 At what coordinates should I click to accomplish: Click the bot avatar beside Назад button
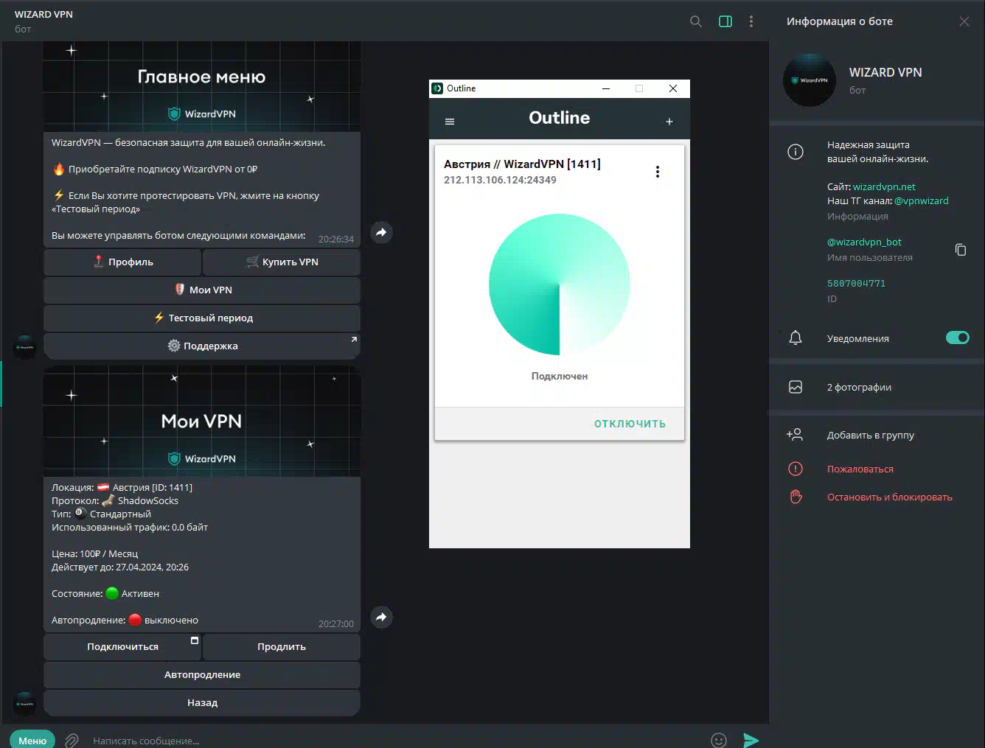coord(25,703)
